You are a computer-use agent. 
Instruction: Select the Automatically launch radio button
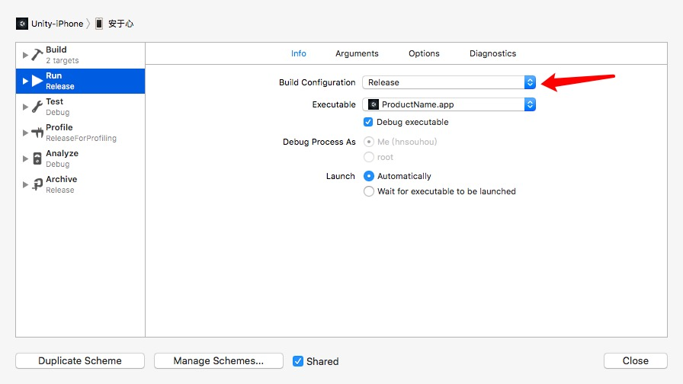(x=369, y=176)
